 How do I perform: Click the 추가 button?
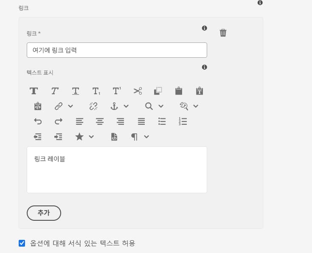[x=44, y=213]
